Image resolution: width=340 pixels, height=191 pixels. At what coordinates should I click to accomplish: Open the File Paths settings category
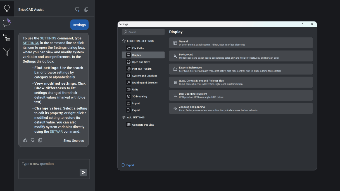[143, 48]
